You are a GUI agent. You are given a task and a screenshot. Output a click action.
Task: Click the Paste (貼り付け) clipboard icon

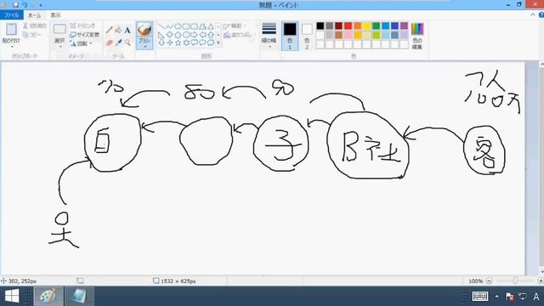pyautogui.click(x=11, y=30)
